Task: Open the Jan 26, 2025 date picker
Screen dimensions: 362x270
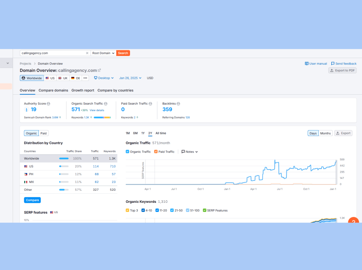Action: [x=130, y=78]
